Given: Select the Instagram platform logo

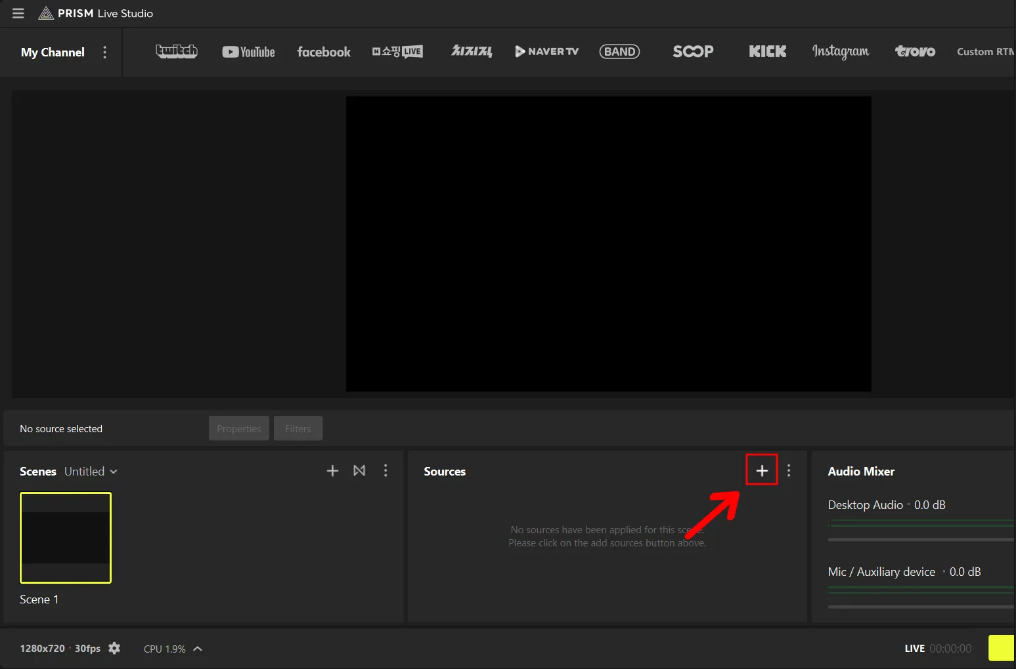Looking at the screenshot, I should (x=841, y=51).
